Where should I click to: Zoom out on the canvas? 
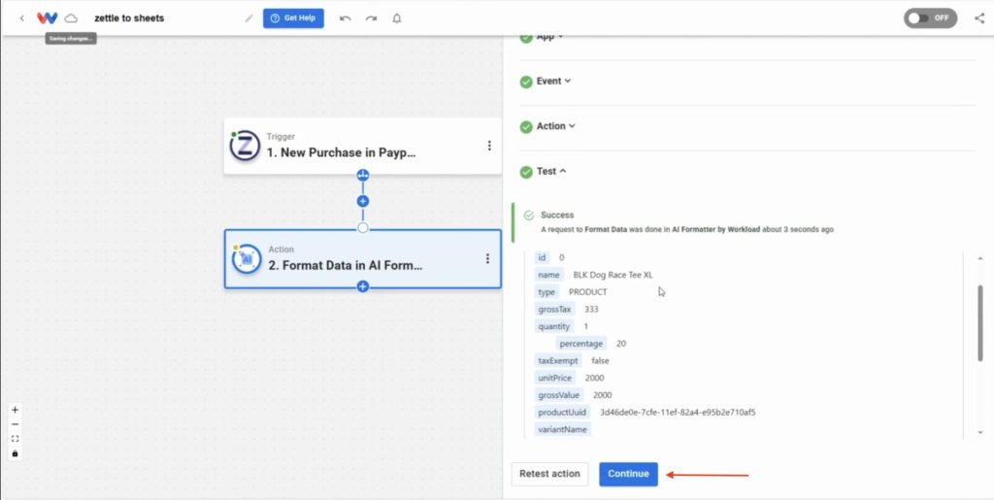(16, 424)
